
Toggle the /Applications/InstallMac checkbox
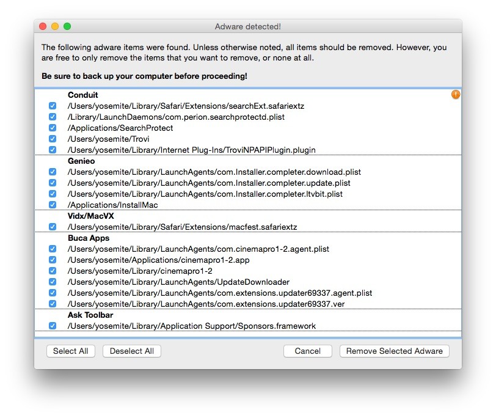point(53,205)
